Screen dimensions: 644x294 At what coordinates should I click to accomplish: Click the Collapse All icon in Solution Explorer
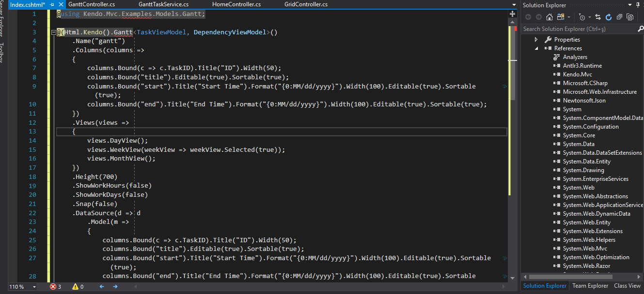pos(620,17)
